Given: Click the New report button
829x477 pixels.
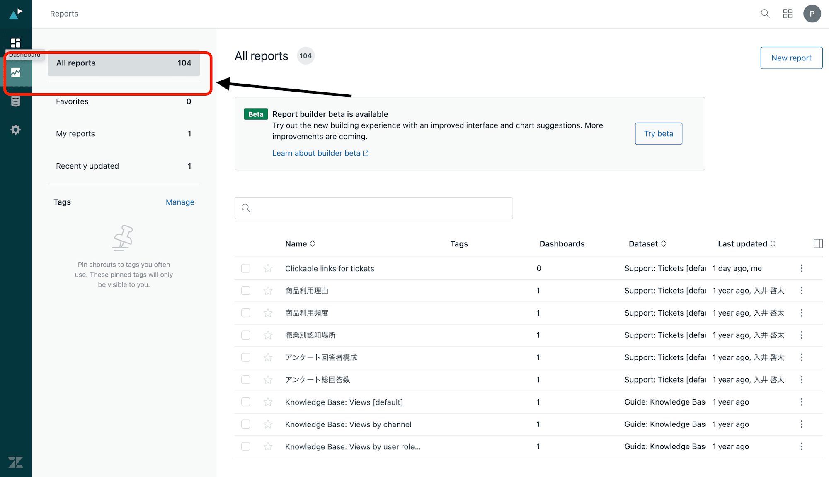Looking at the screenshot, I should click(x=791, y=58).
